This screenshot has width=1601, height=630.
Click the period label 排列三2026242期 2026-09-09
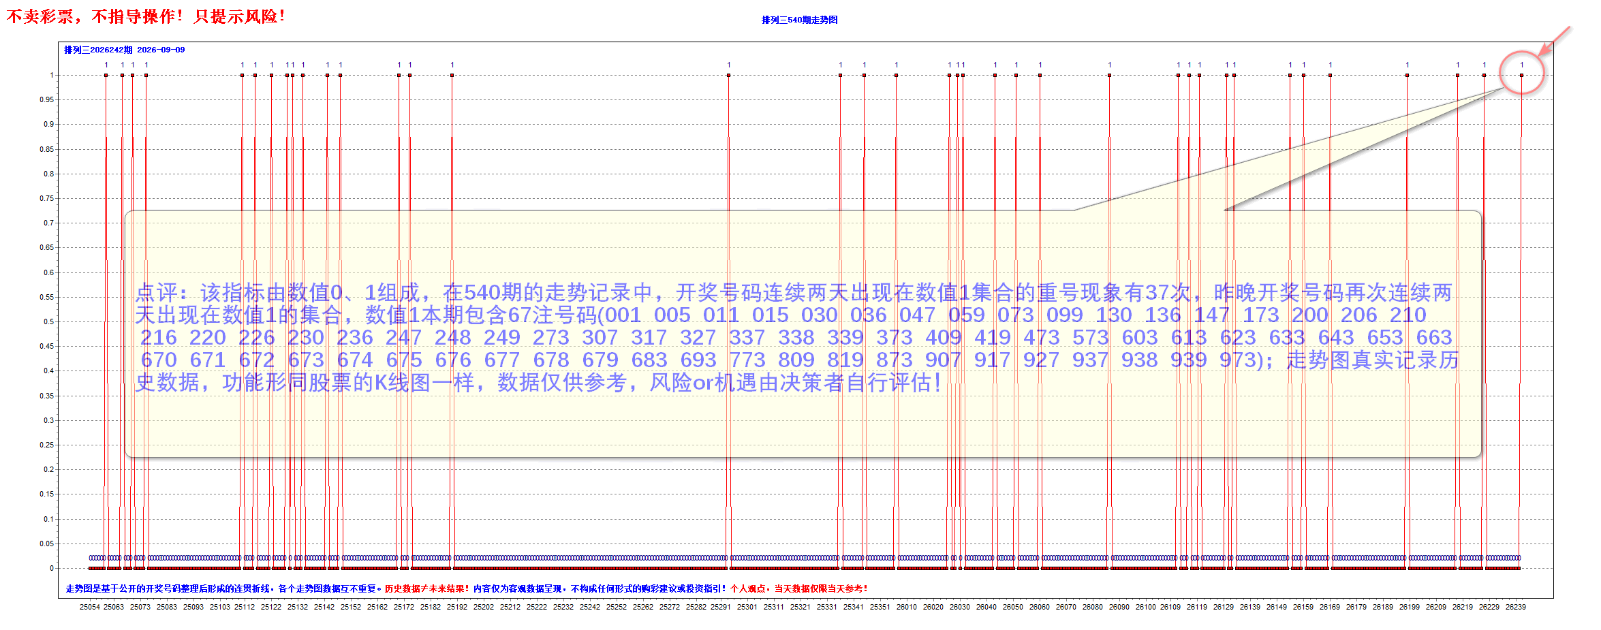(124, 50)
